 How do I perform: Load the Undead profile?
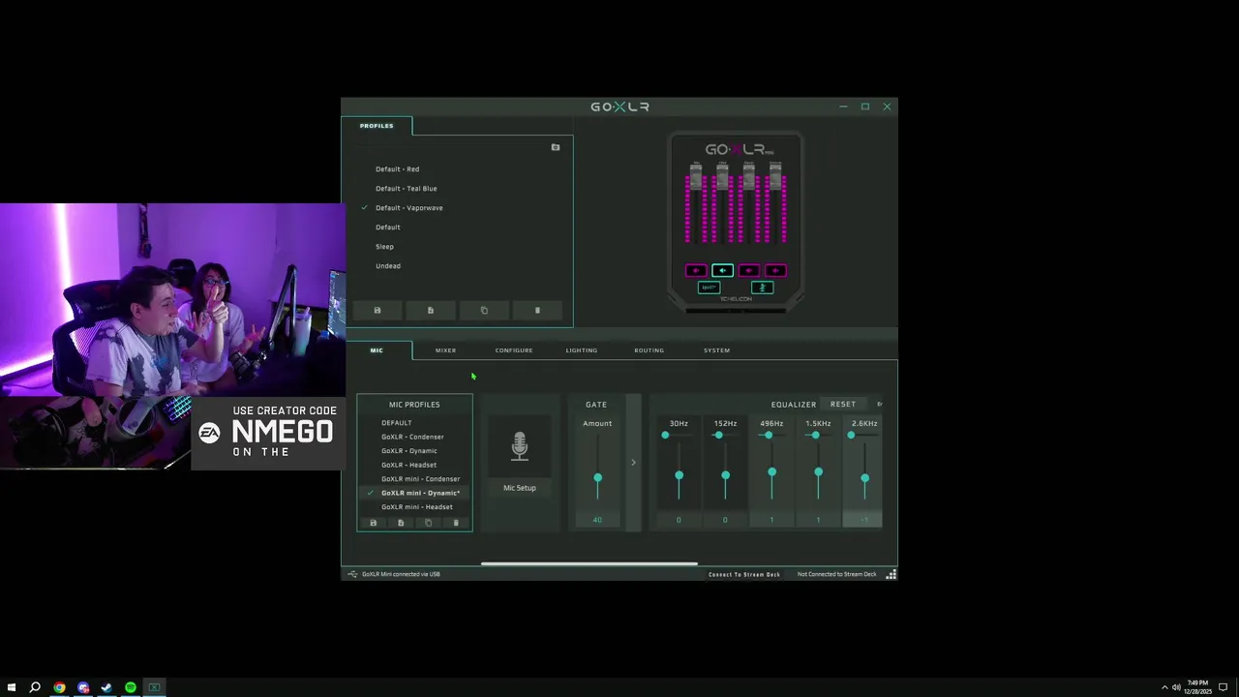coord(387,266)
